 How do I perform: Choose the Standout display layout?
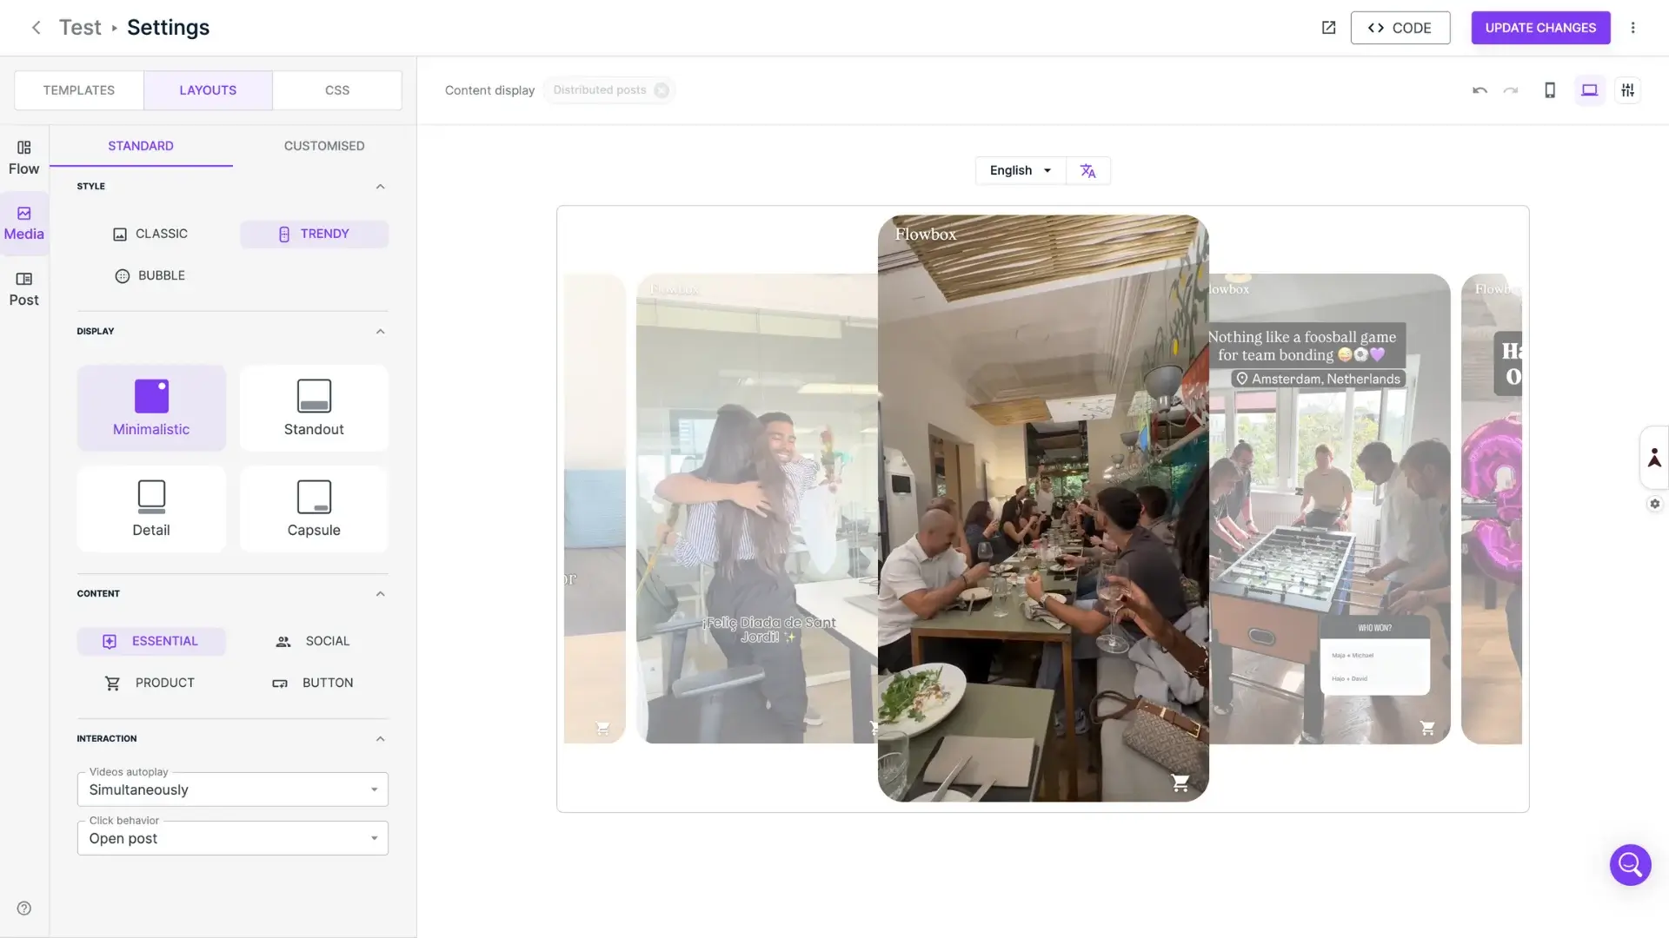click(314, 408)
